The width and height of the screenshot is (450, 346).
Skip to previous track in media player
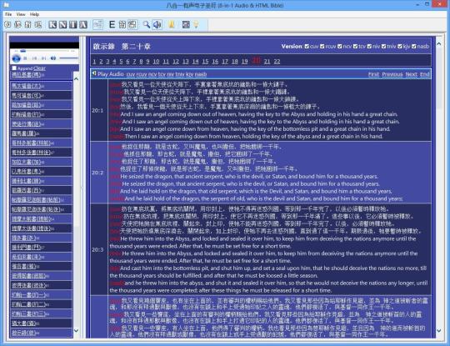click(x=34, y=58)
